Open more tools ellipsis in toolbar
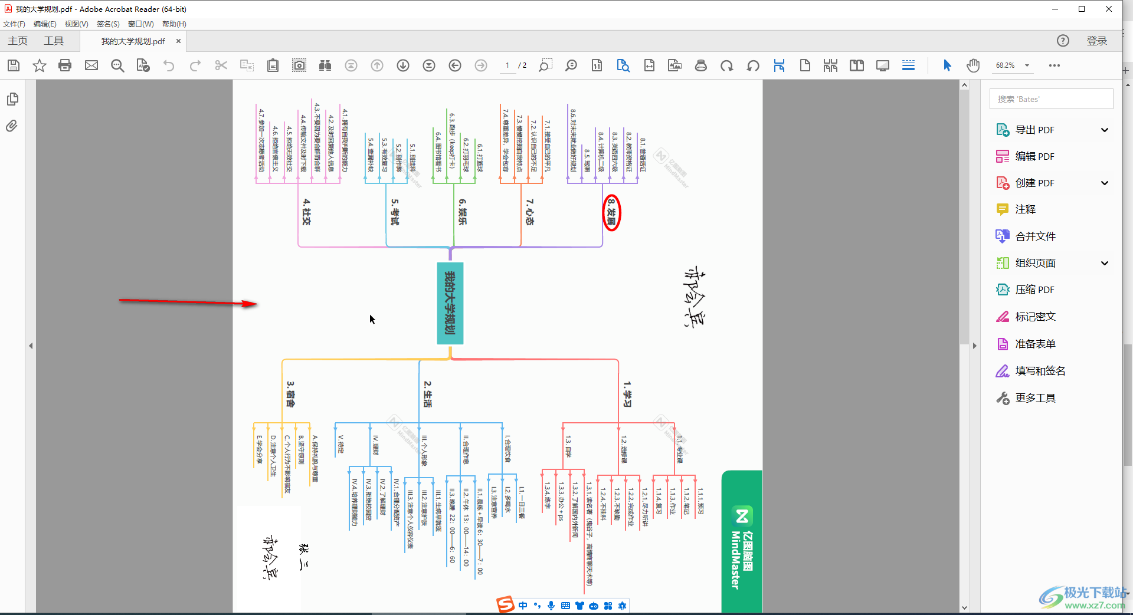Viewport: 1133px width, 615px height. (x=1055, y=65)
